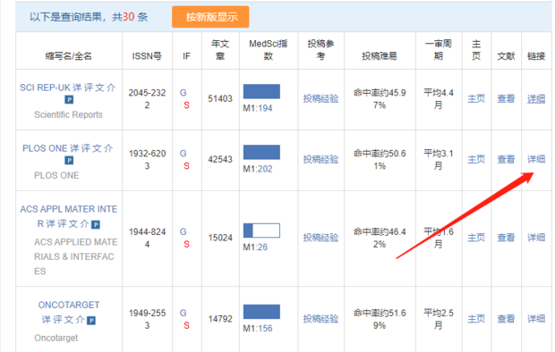The height and width of the screenshot is (352, 555).
Task: Click the MedSci index bar M1:194
Action: click(x=261, y=91)
